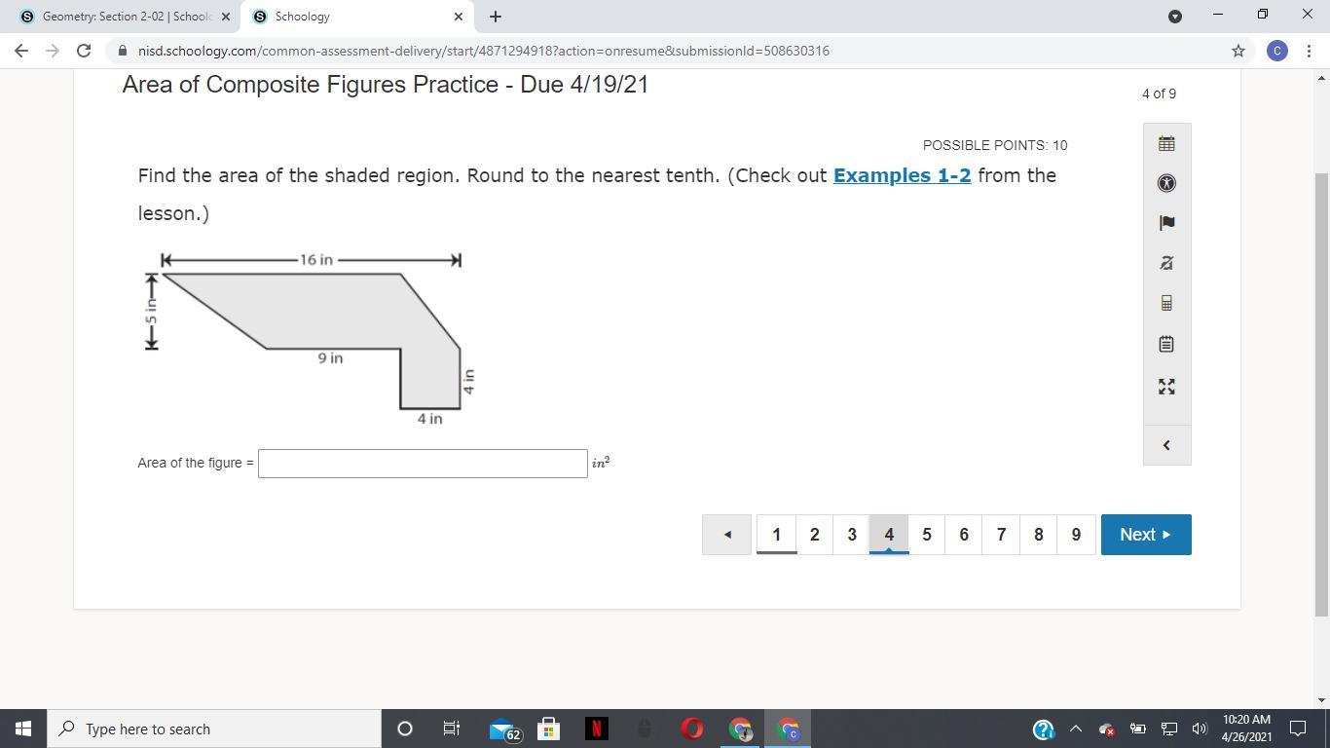Image resolution: width=1330 pixels, height=748 pixels.
Task: Reload the current page
Action: coord(84,51)
